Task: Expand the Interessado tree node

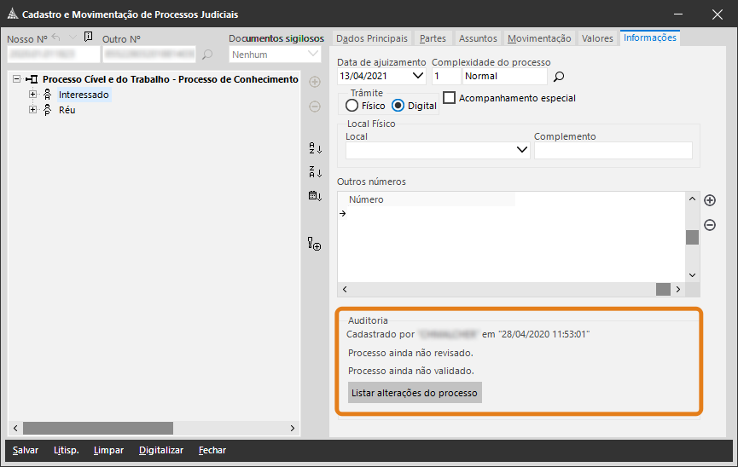Action: (x=33, y=95)
